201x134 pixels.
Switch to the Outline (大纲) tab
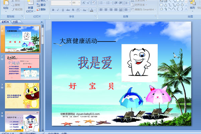tap(15, 22)
